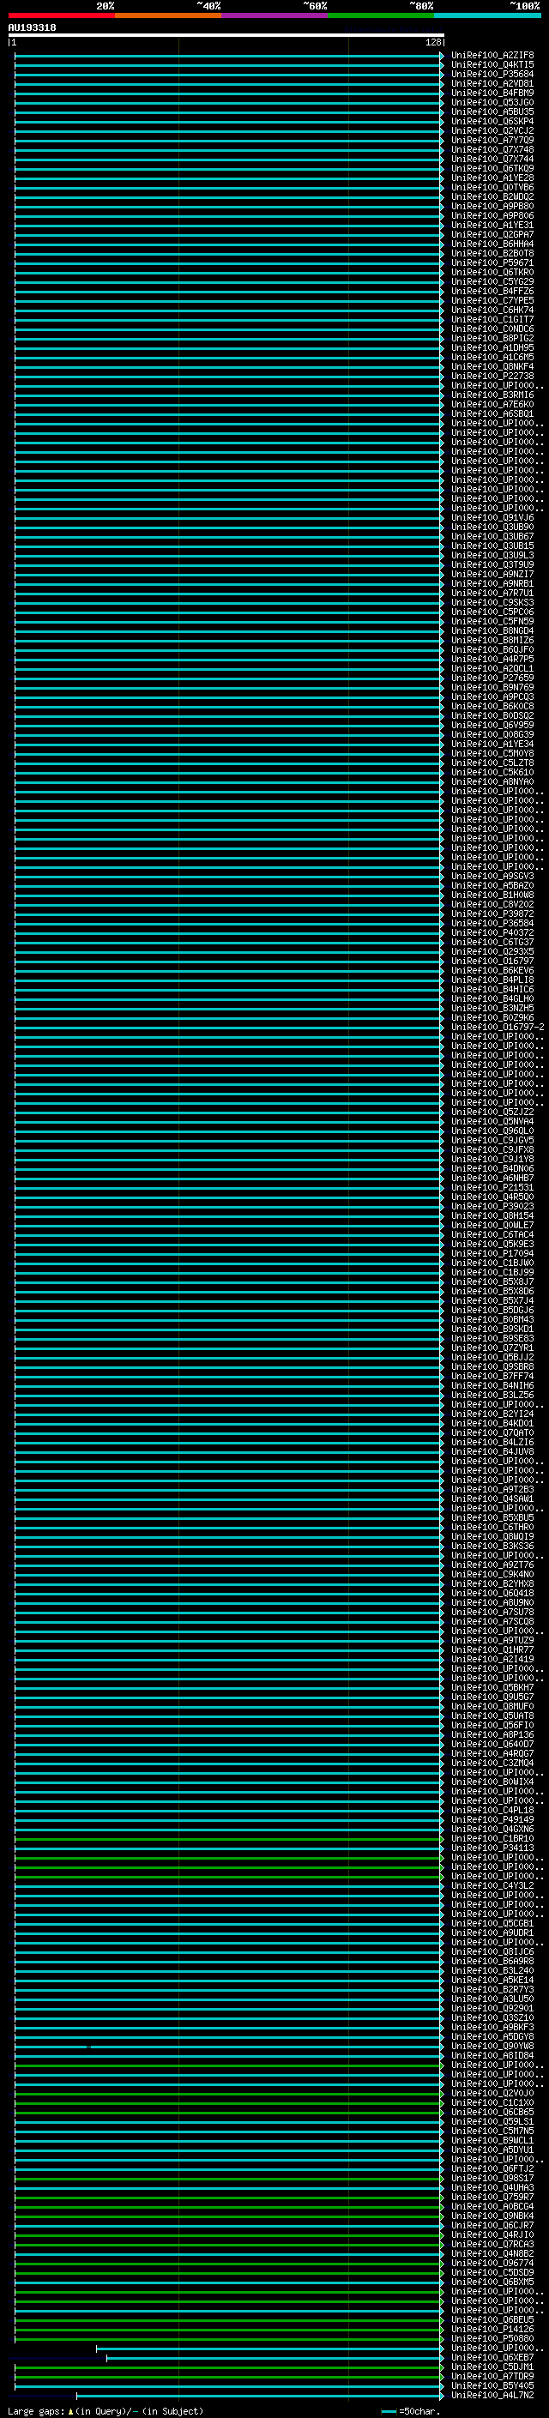Click the red 20% legend segment
This screenshot has height=2418, width=549.
tap(61, 15)
